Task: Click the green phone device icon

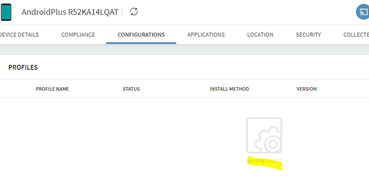Action: [x=6, y=12]
